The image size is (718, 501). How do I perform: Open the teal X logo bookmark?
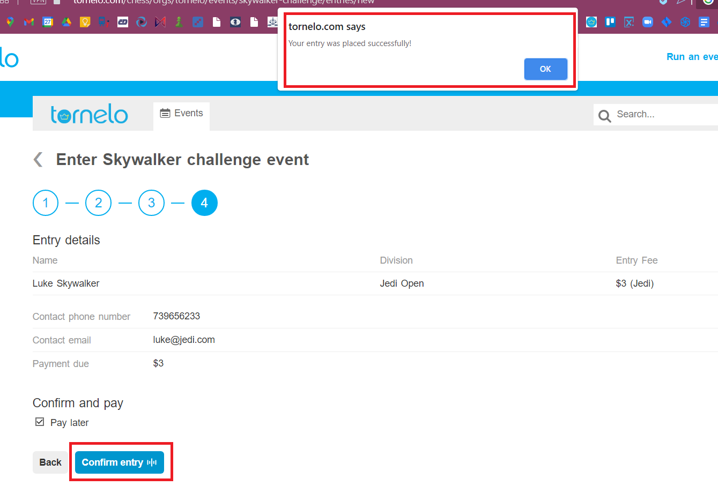[629, 22]
